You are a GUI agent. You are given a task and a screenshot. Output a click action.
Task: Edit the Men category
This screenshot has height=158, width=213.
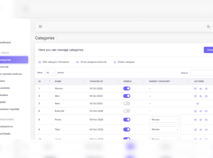click(x=195, y=96)
